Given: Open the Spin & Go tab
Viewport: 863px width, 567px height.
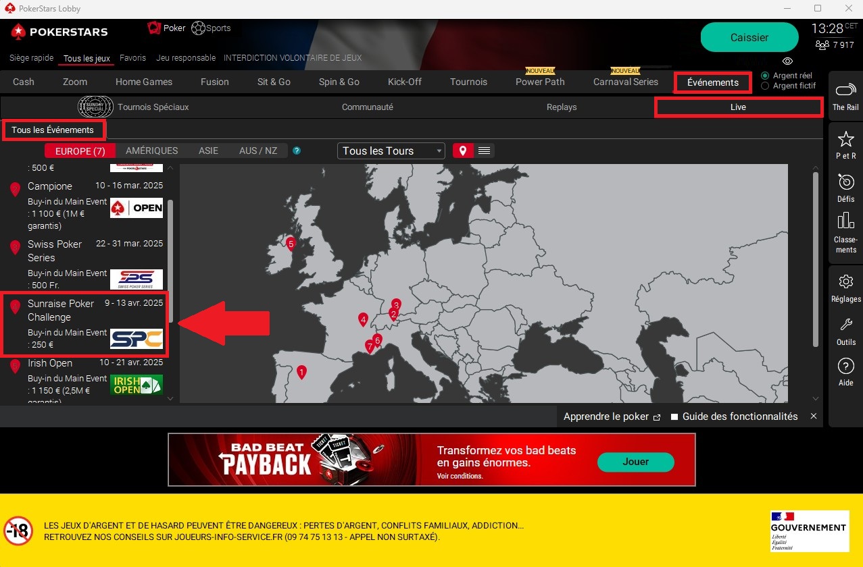Looking at the screenshot, I should pyautogui.click(x=339, y=82).
